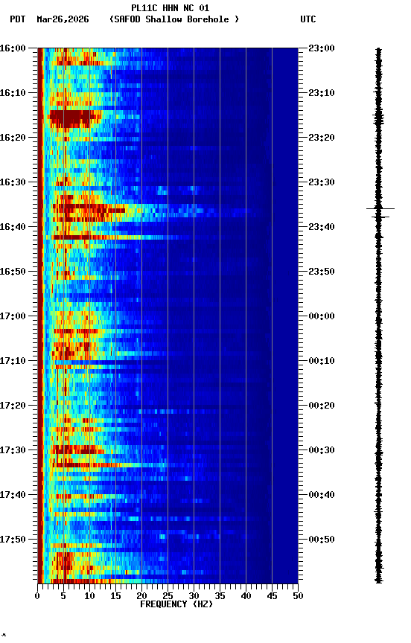Screen dimensions: 411x643
Task: Click the 16:20 PDT time label
Action: [x=13, y=138]
